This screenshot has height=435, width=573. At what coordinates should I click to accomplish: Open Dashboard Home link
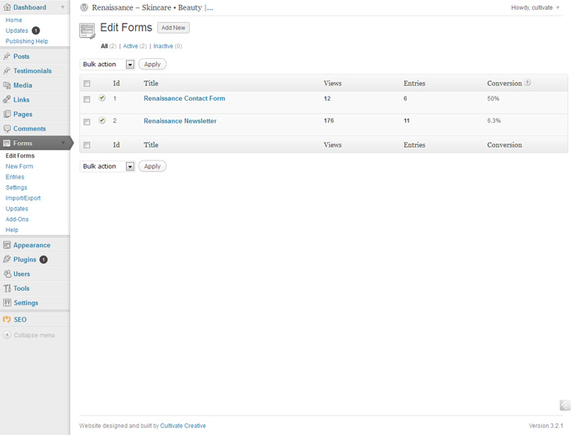point(14,20)
